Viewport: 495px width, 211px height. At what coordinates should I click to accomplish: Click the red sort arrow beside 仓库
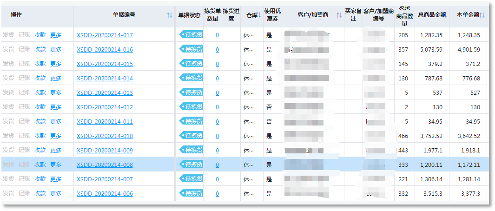pyautogui.click(x=259, y=15)
